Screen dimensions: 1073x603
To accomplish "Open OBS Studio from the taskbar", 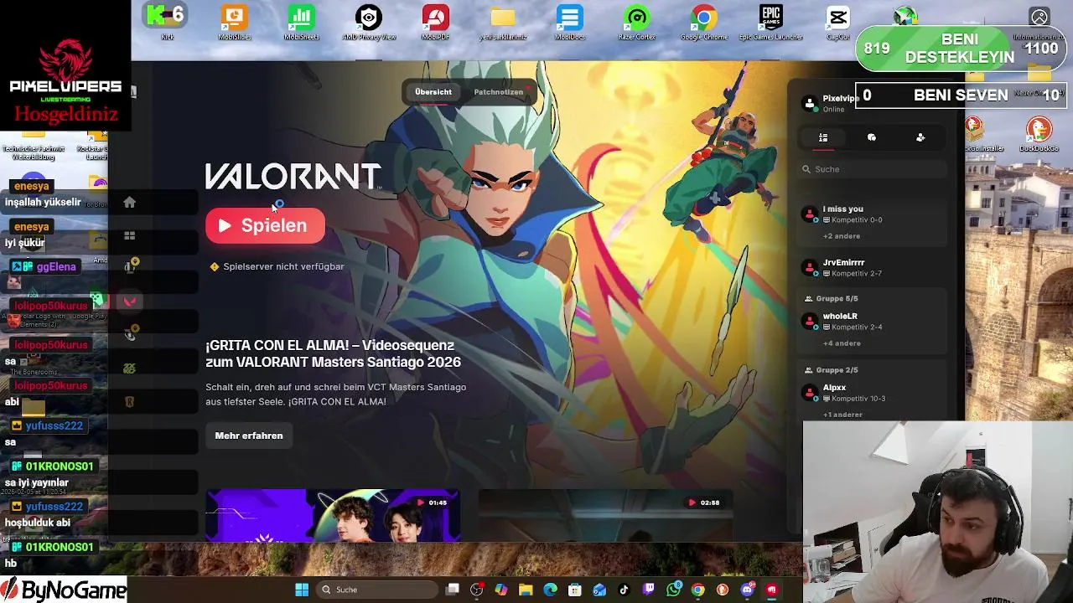I will pos(477,590).
